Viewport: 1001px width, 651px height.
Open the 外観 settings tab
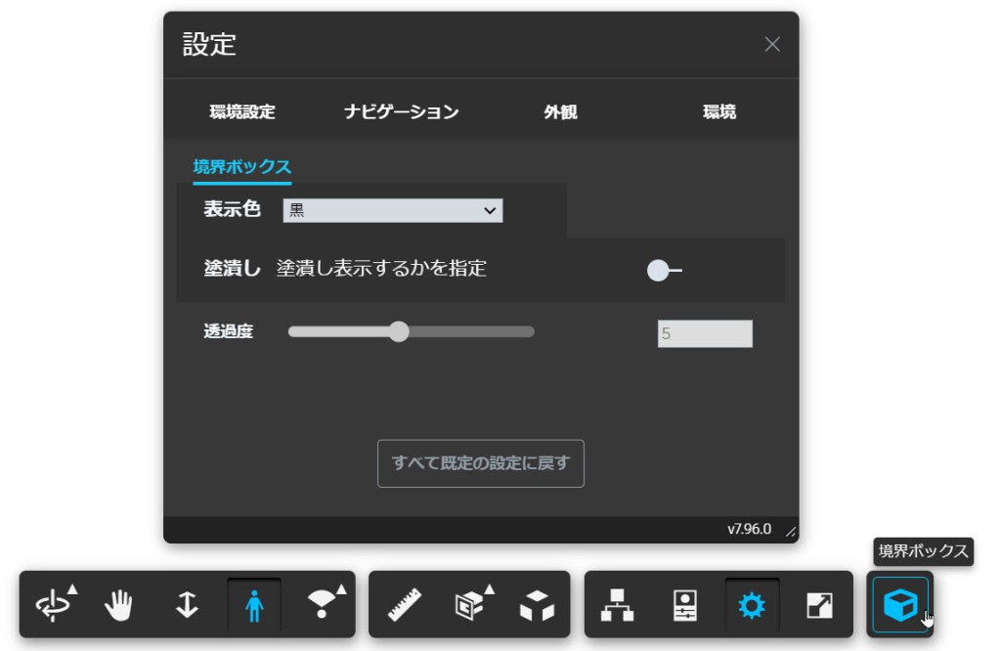560,111
